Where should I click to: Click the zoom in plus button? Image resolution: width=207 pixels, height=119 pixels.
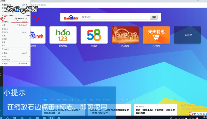point(23,19)
